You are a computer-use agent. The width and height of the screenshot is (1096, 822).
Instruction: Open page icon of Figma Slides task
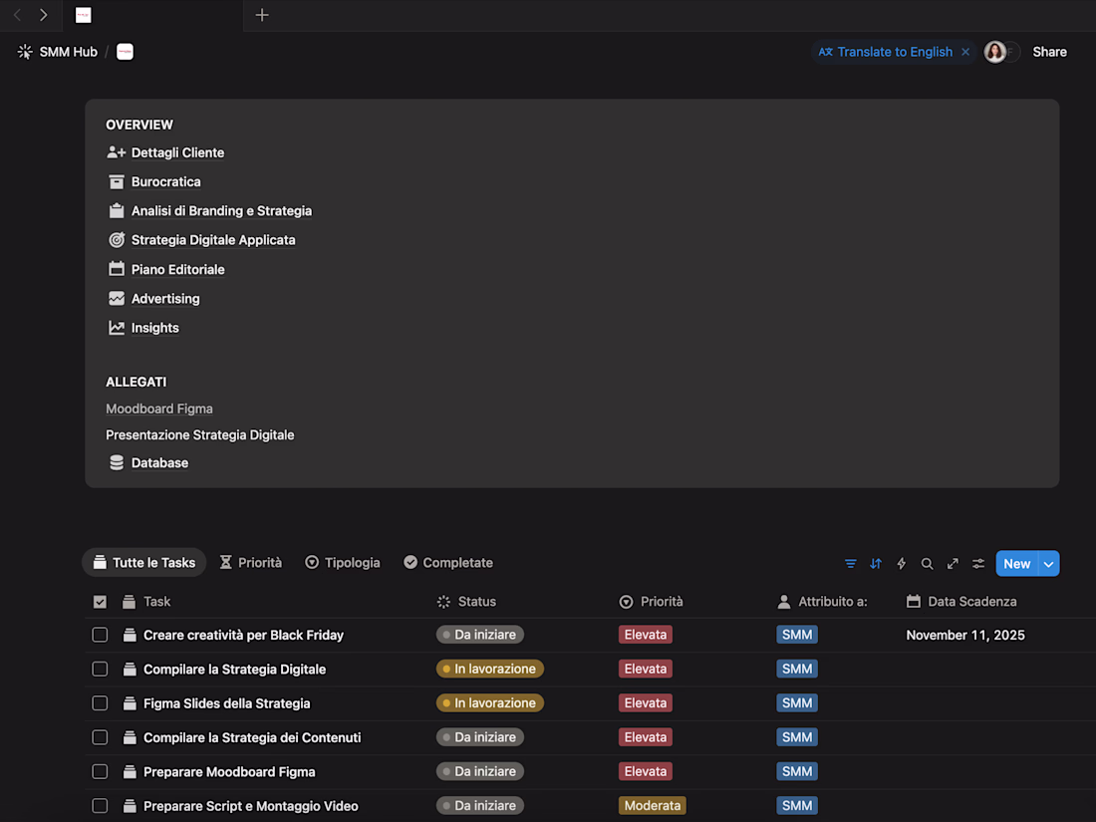click(130, 703)
